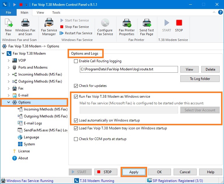This screenshot has width=224, height=184.
Task: Expand Ports and Modems node
Action: (x=8, y=67)
